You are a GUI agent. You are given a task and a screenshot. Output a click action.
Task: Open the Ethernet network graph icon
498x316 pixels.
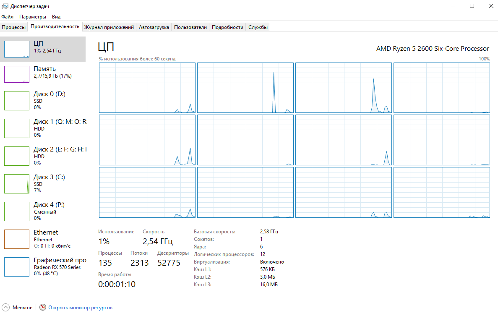tap(17, 239)
